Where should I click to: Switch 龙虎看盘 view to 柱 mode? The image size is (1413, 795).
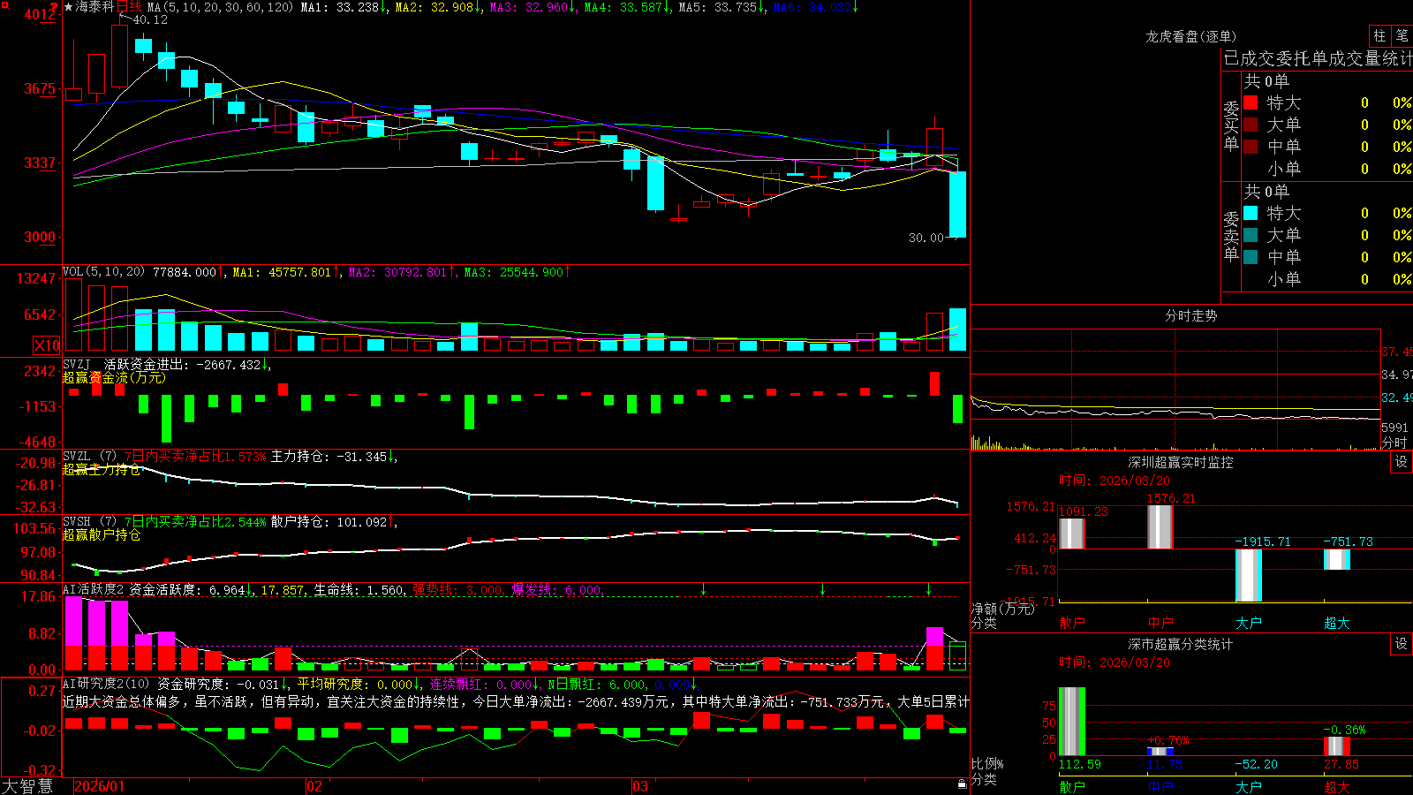coord(1379,35)
